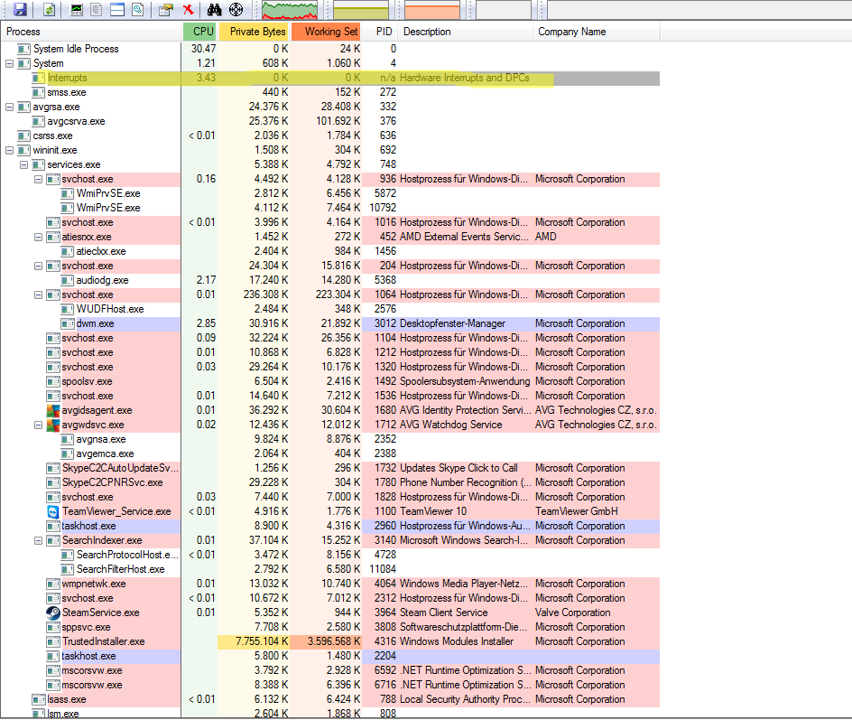Click 'Valve Corporation' company name

click(573, 612)
